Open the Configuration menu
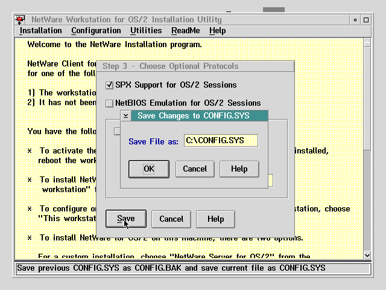This screenshot has height=290, width=386. [96, 31]
